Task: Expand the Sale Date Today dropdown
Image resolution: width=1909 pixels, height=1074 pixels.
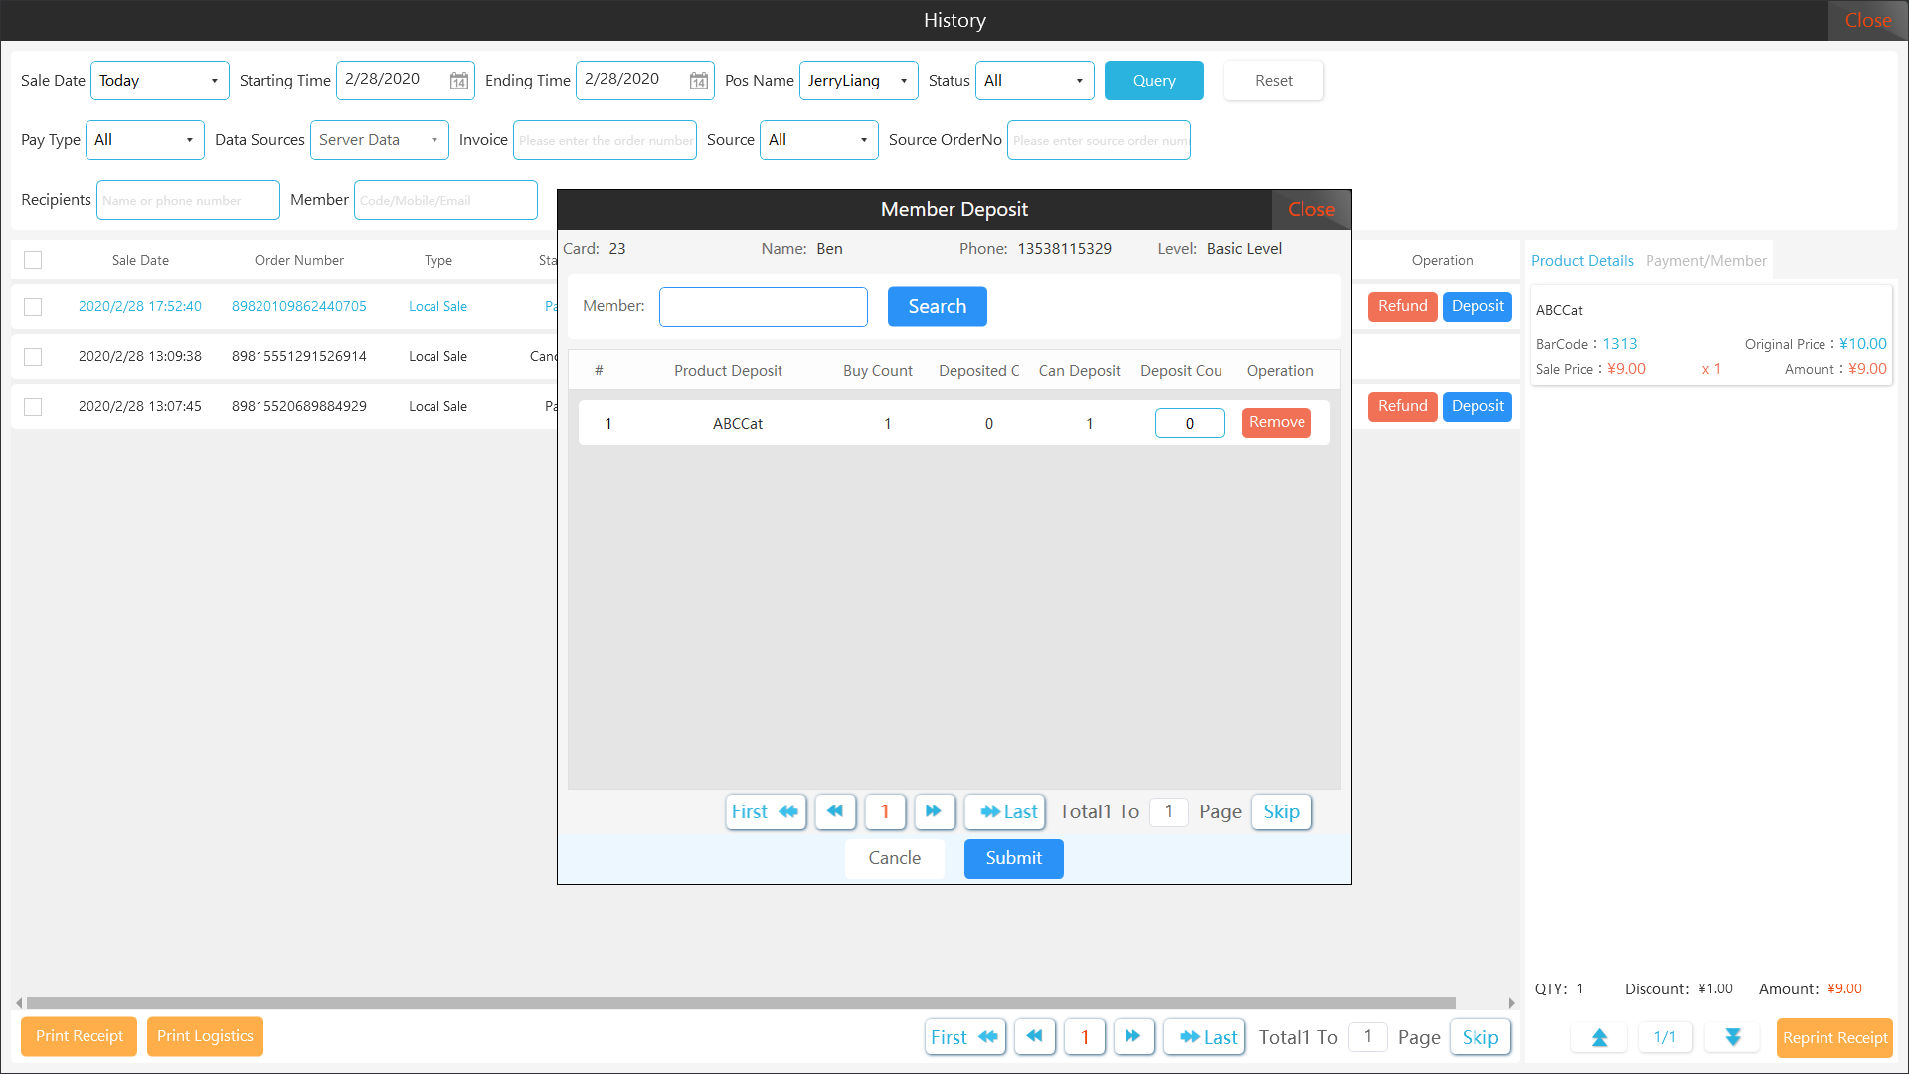Action: point(160,81)
